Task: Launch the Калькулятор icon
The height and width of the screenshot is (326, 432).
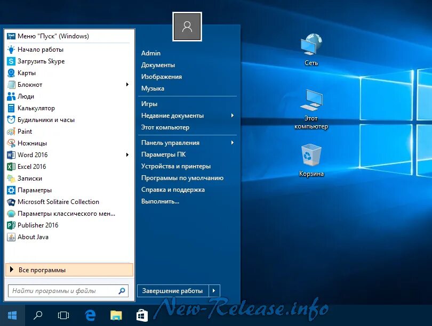Action: (x=11, y=108)
